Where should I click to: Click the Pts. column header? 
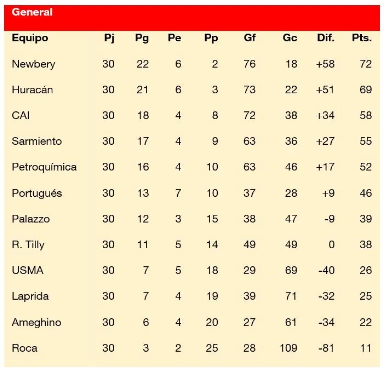[362, 38]
